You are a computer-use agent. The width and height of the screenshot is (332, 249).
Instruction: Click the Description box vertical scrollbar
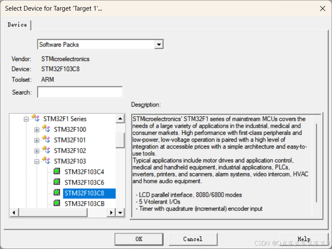tap(317, 163)
